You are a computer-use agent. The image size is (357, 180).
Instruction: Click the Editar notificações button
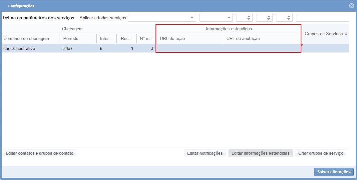click(205, 153)
